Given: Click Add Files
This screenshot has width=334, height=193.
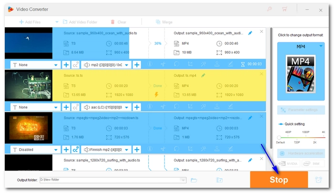Looking at the screenshot, I should [x=30, y=22].
